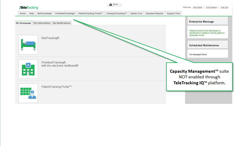Click the TeleTracking logo
The image size is (247, 146).
(29, 7)
